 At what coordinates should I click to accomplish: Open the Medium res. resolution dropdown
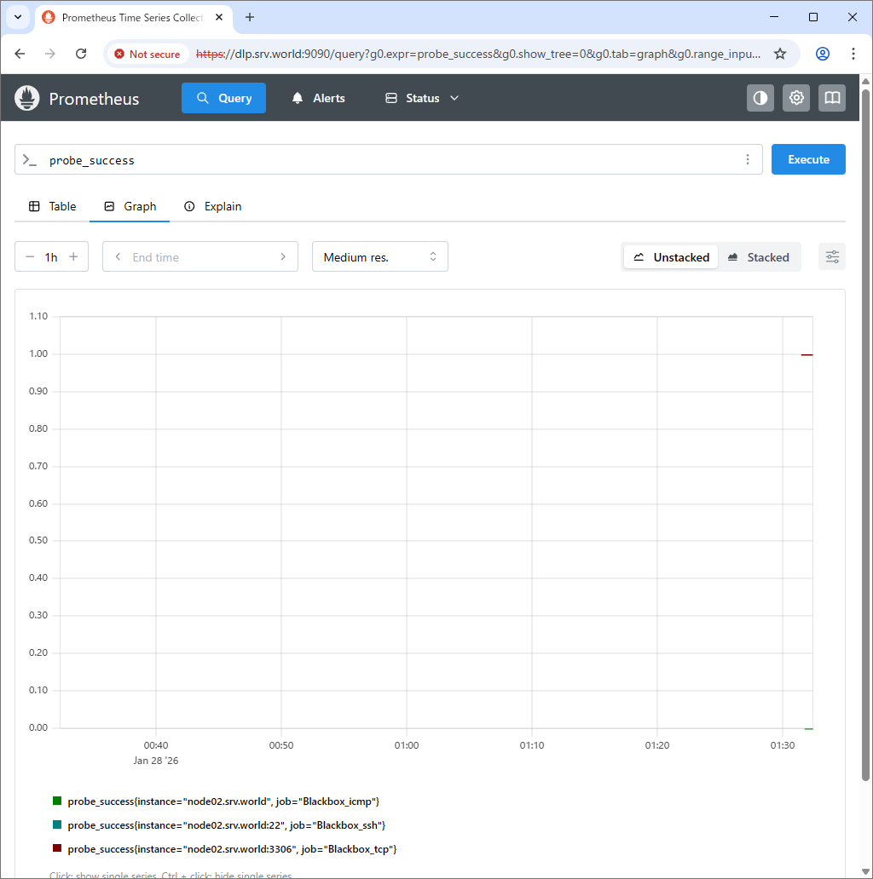[380, 256]
